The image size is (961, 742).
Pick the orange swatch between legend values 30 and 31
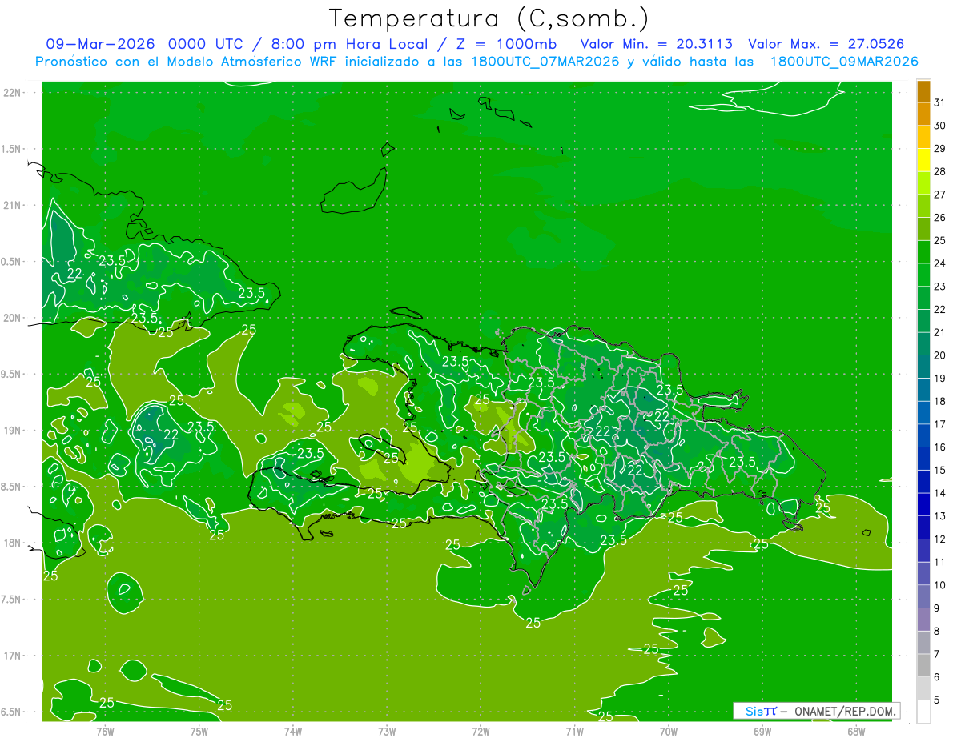(x=923, y=114)
